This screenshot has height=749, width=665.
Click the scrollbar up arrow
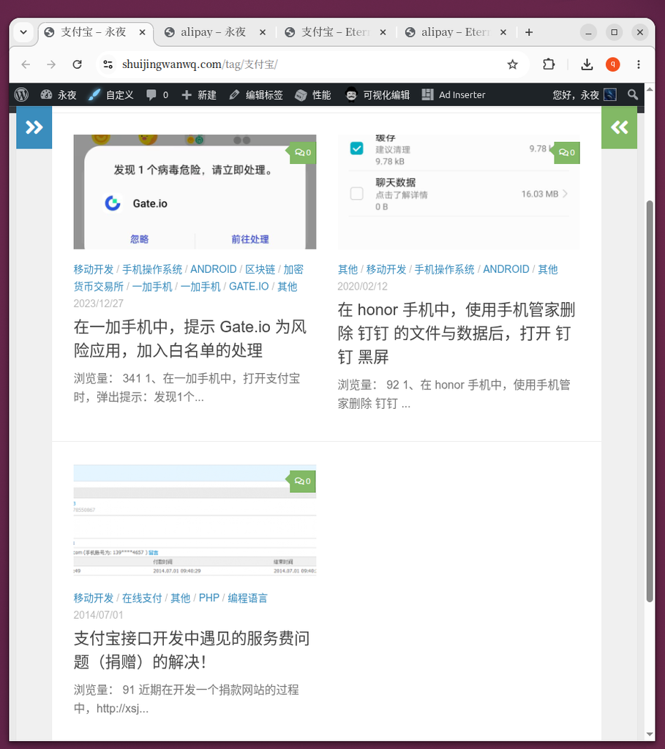(649, 89)
